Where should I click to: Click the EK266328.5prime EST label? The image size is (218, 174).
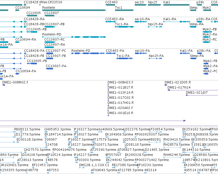(x=139, y=155)
